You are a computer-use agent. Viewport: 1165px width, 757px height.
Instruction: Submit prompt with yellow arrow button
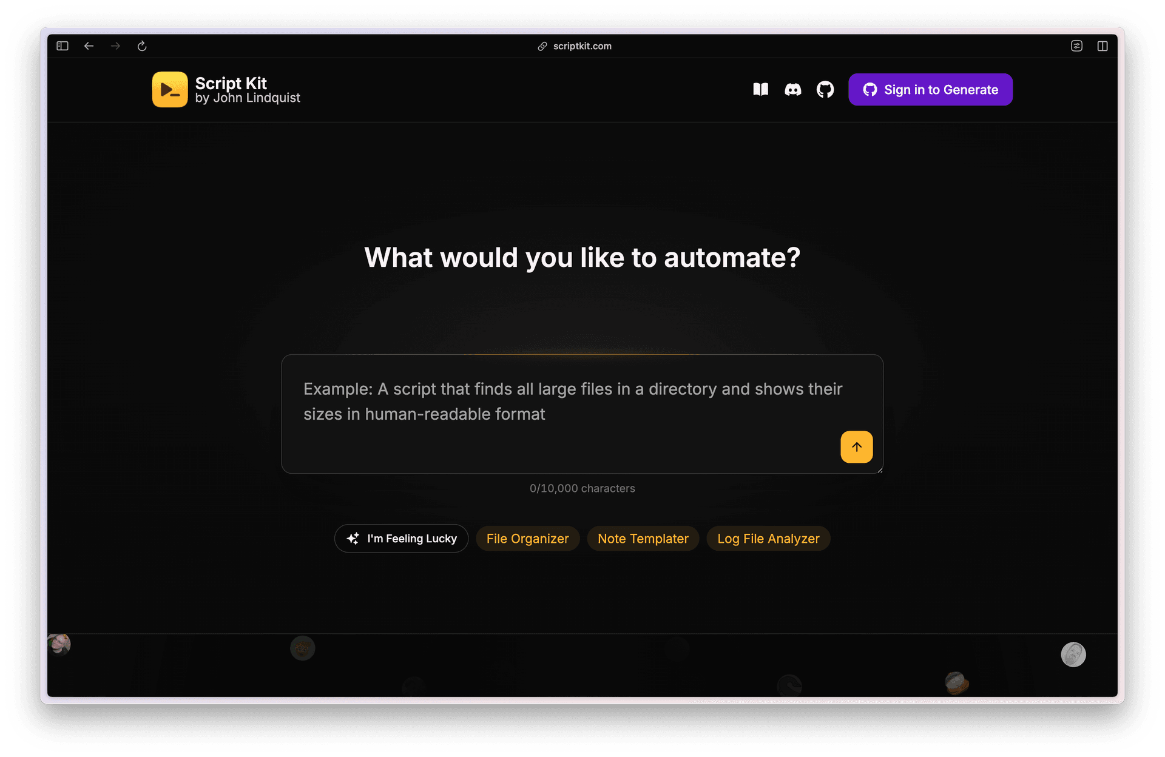coord(856,447)
